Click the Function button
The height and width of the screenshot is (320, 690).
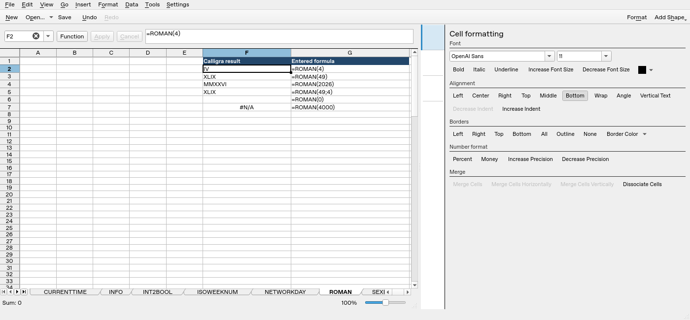72,36
